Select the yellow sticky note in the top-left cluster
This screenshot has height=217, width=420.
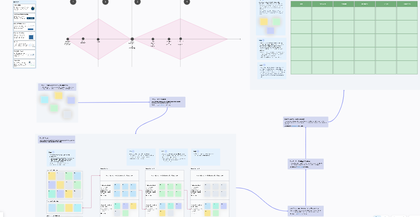pos(59,95)
